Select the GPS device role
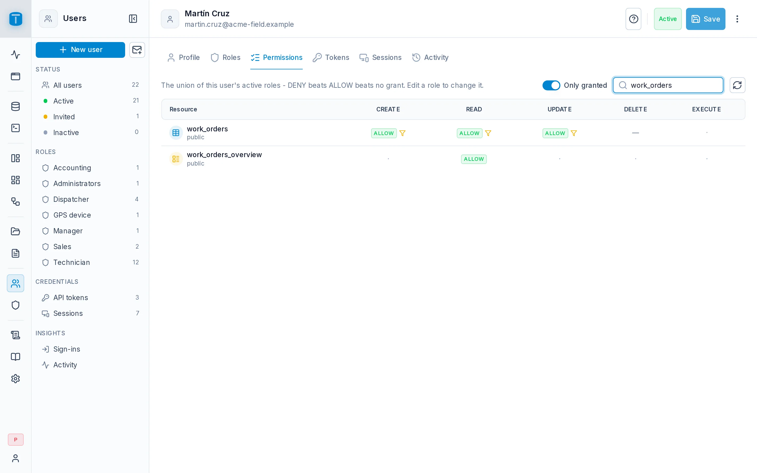 tap(90, 215)
